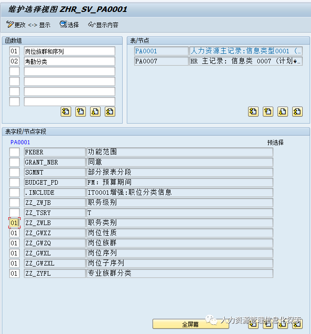
Task: Go to next page in 函数组 panel
Action: pyautogui.click(x=95, y=112)
